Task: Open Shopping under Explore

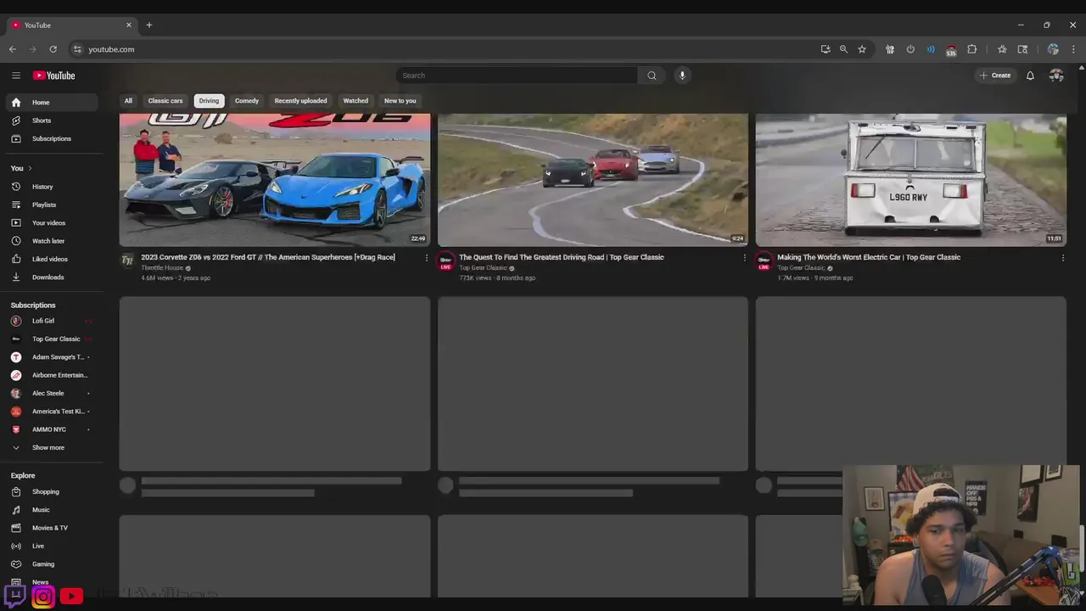Action: click(x=52, y=492)
